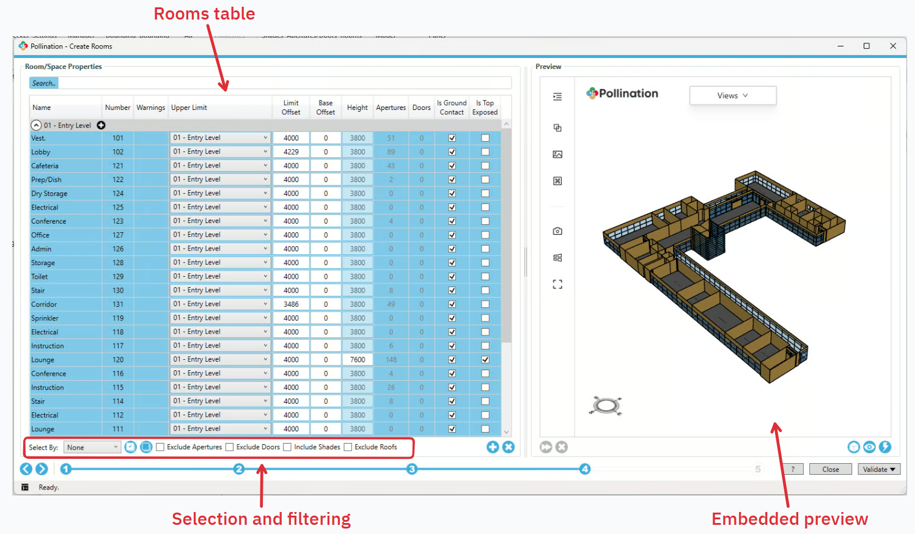
Task: Click the camera capture icon in preview sidebar
Action: click(557, 231)
